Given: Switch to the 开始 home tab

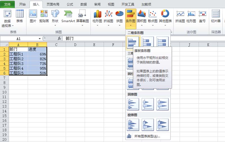Looking at the screenshot, I should click(22, 4).
